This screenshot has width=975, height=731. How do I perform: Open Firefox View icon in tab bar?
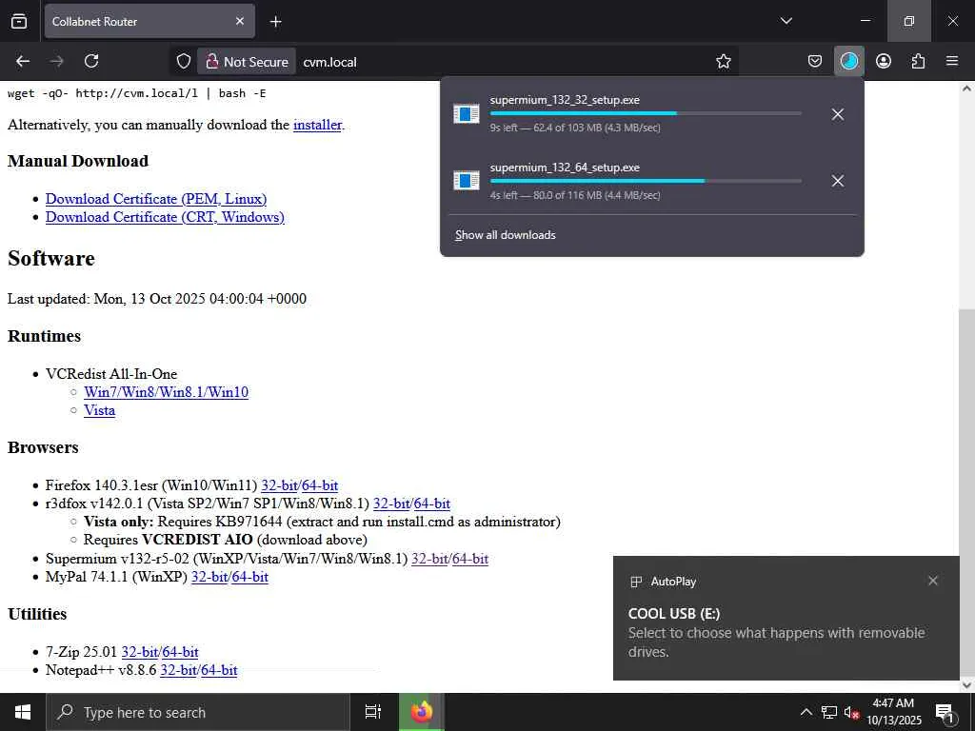coord(19,21)
